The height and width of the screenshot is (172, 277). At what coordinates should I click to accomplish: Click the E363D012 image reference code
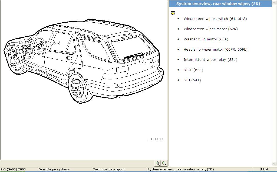155,139
